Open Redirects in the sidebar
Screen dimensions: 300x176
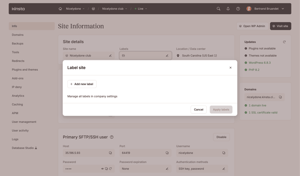tap(18, 61)
